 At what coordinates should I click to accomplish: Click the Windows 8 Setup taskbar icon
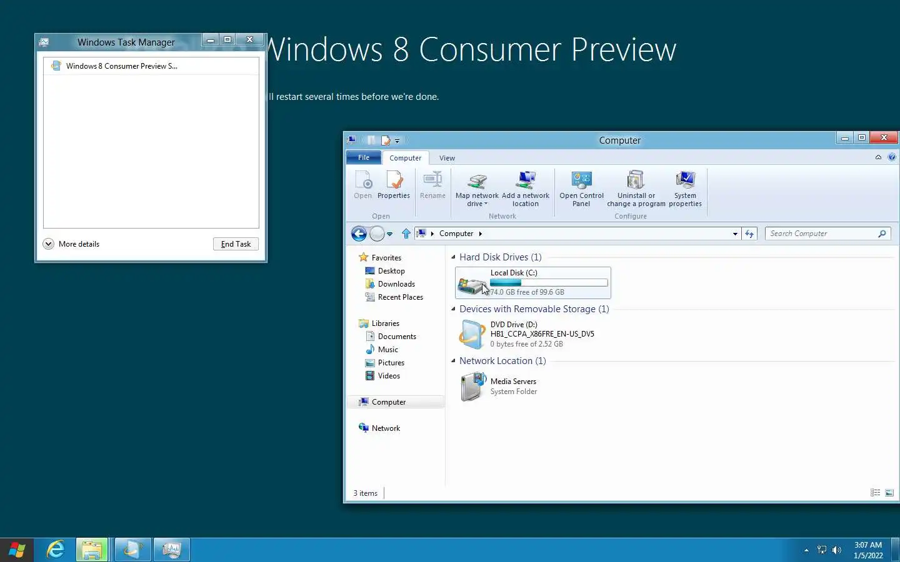[x=132, y=550]
